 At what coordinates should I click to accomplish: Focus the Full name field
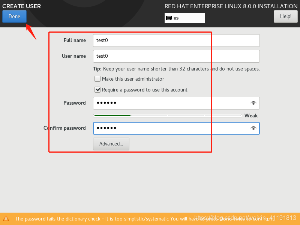coord(176,40)
